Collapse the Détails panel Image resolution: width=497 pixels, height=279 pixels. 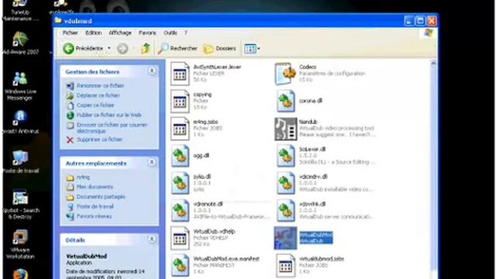[x=152, y=239]
